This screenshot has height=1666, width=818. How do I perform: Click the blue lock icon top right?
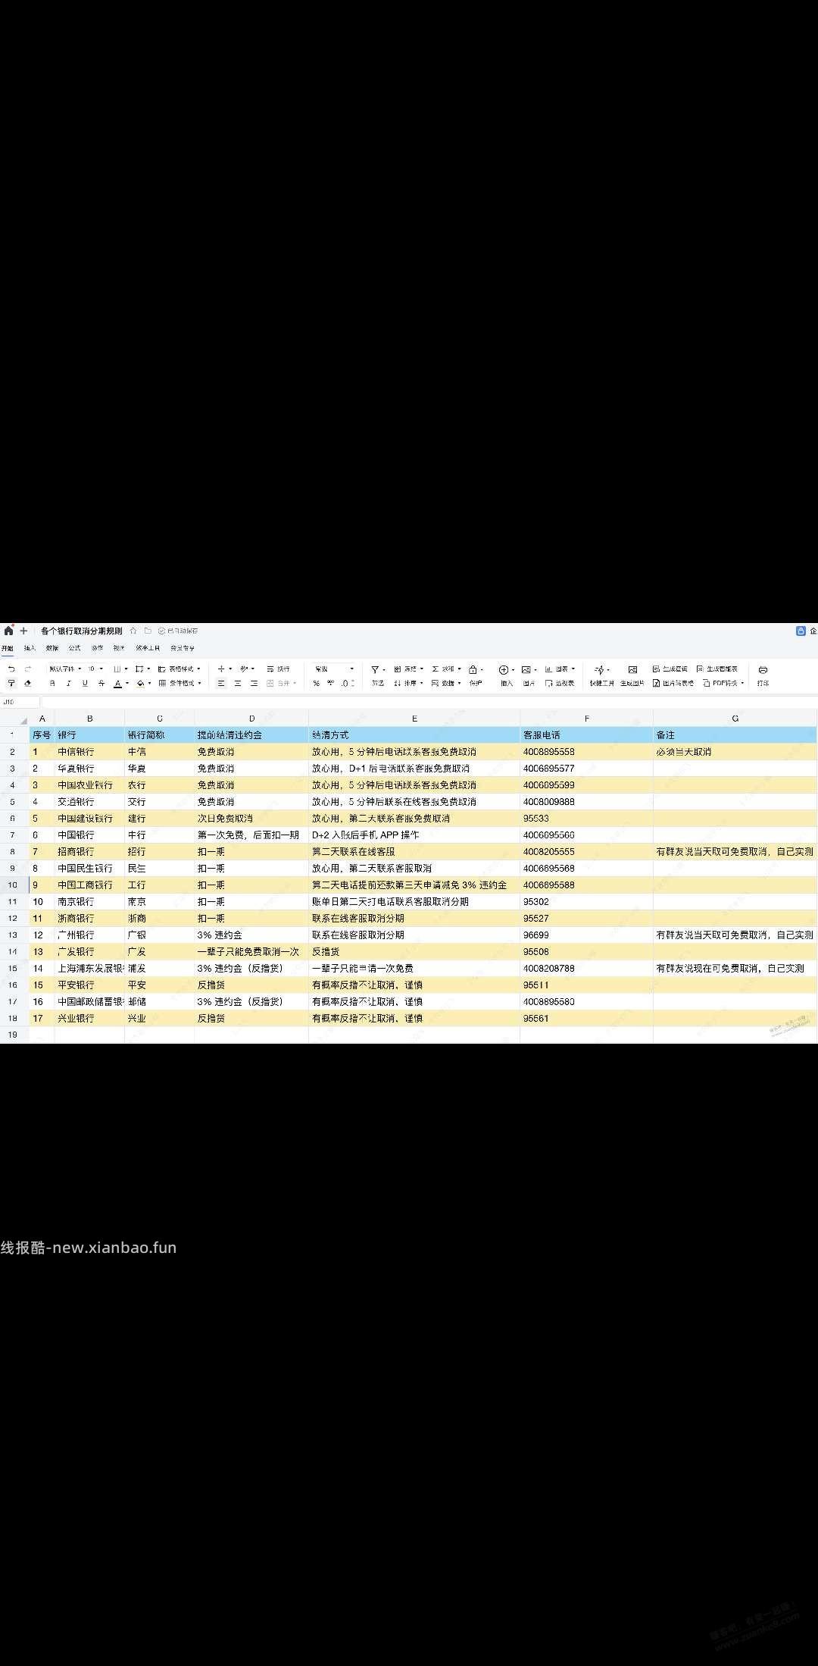point(801,631)
